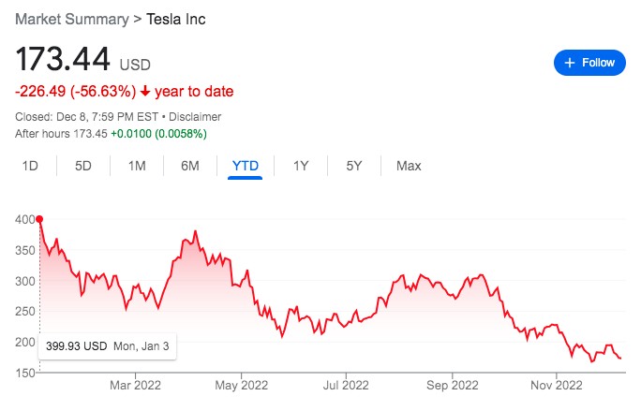Click the 173.44 stock price
This screenshot has width=641, height=411.
[62, 60]
